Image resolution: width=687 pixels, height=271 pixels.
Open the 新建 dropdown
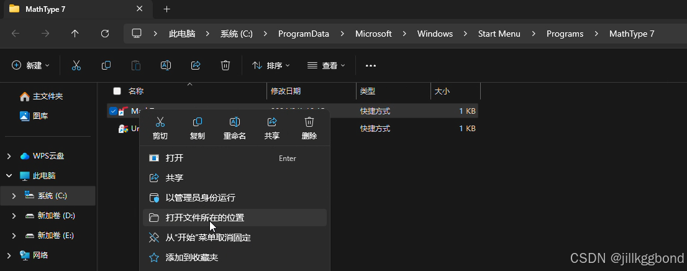click(30, 66)
